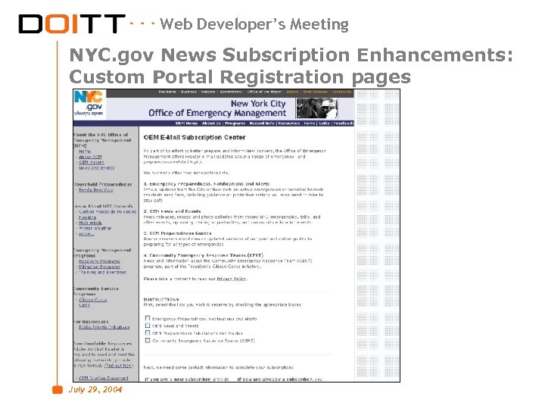
Task: Open Links in blue menu
Action: 324,123
